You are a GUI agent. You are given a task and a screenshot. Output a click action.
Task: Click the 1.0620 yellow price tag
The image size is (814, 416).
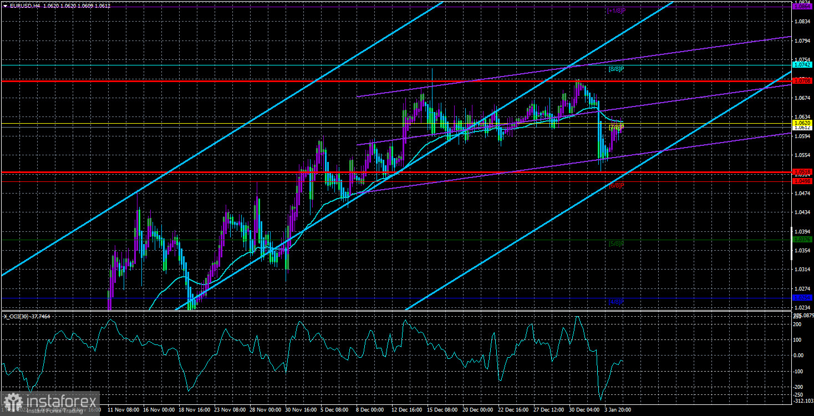(x=802, y=123)
